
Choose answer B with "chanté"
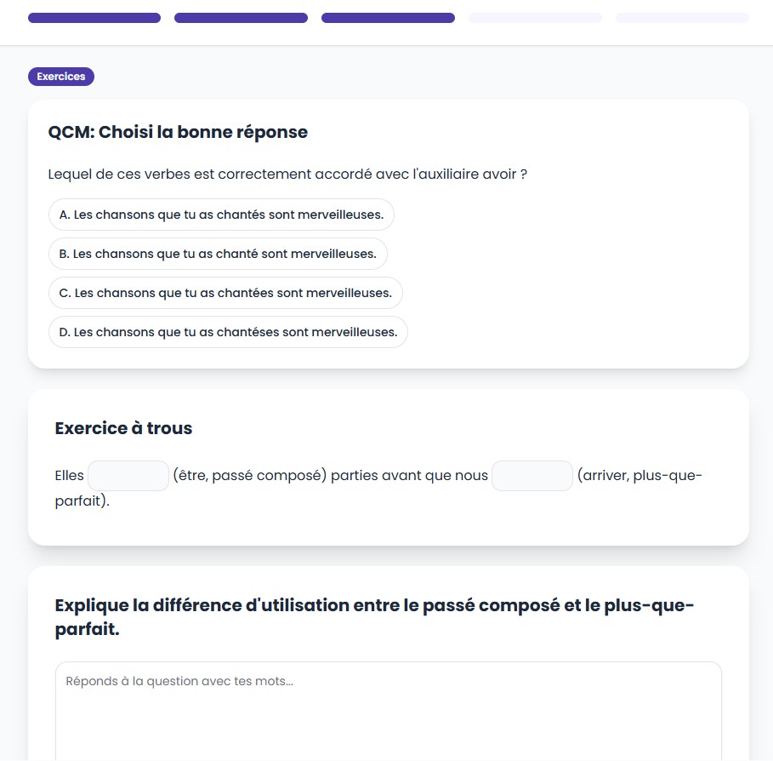(x=218, y=254)
